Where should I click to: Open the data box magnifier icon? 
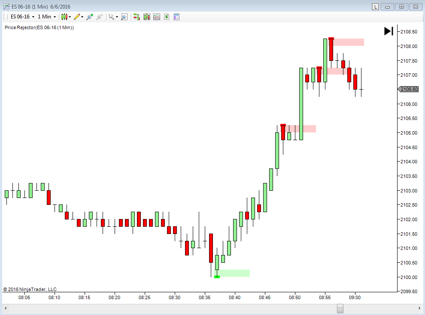point(124,17)
